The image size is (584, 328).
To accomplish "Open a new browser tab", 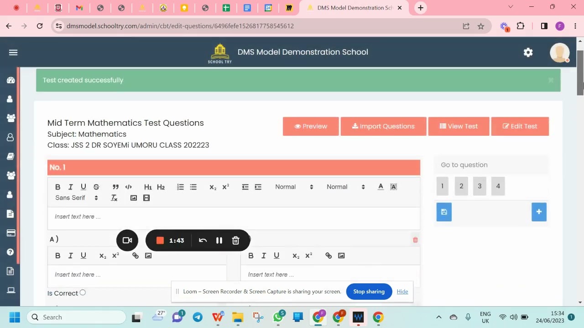I will click(x=420, y=8).
